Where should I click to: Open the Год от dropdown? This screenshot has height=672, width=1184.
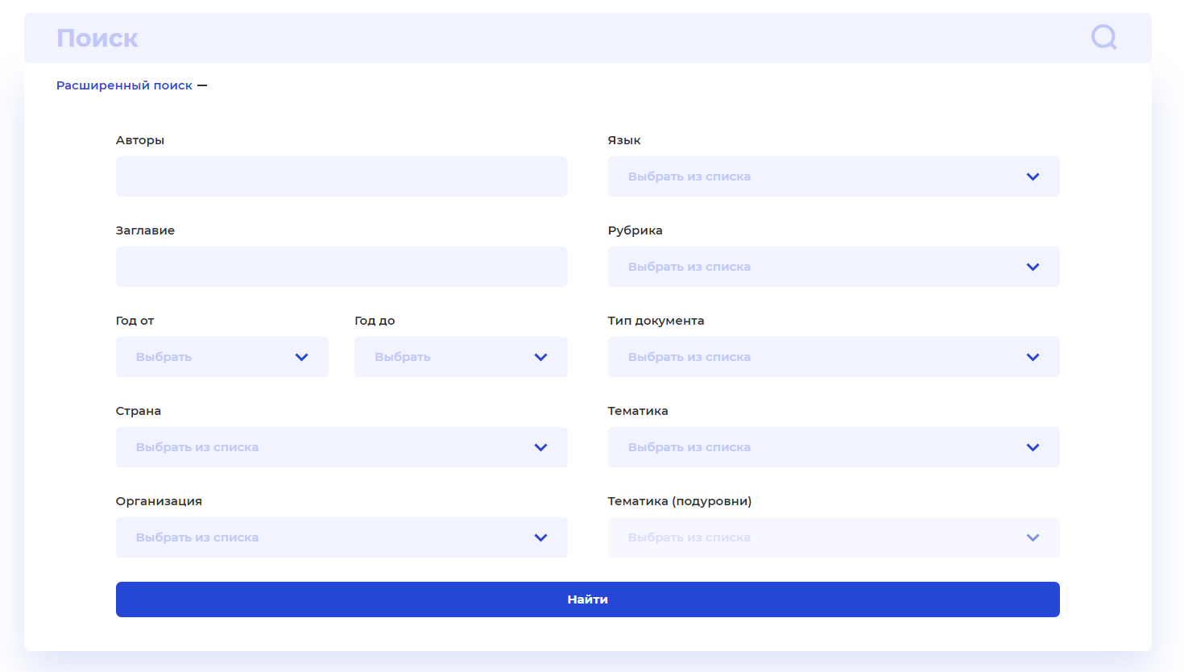click(x=221, y=357)
